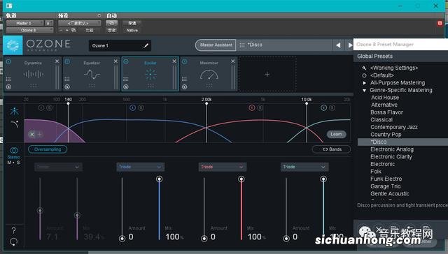Image resolution: width=448 pixels, height=254 pixels.
Task: Open light-blue band Triode mode dropdown
Action: (x=304, y=167)
